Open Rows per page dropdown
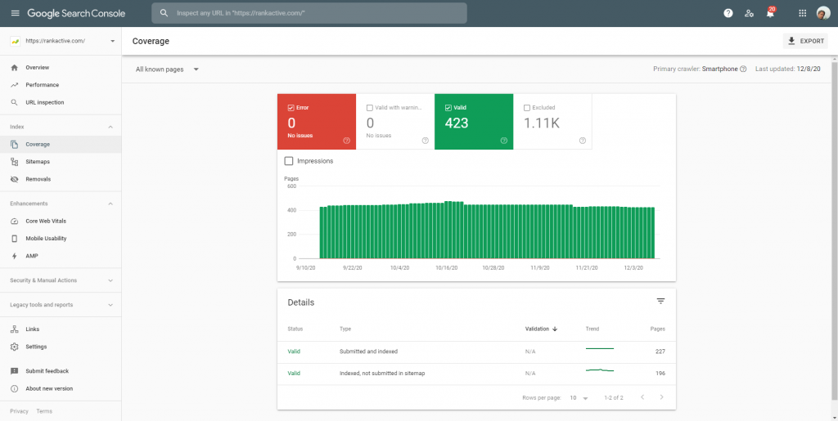 579,397
